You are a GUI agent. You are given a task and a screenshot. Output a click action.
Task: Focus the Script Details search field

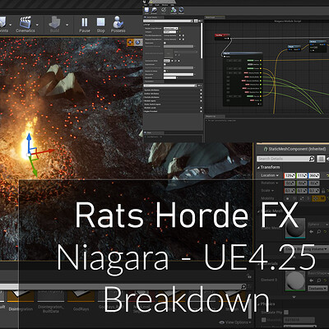pyautogui.click(x=169, y=21)
